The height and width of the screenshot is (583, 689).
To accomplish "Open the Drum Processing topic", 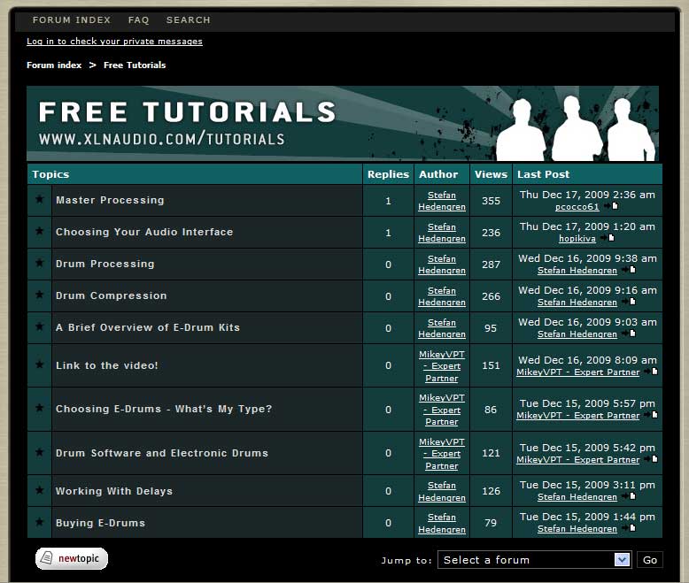I will pyautogui.click(x=105, y=264).
